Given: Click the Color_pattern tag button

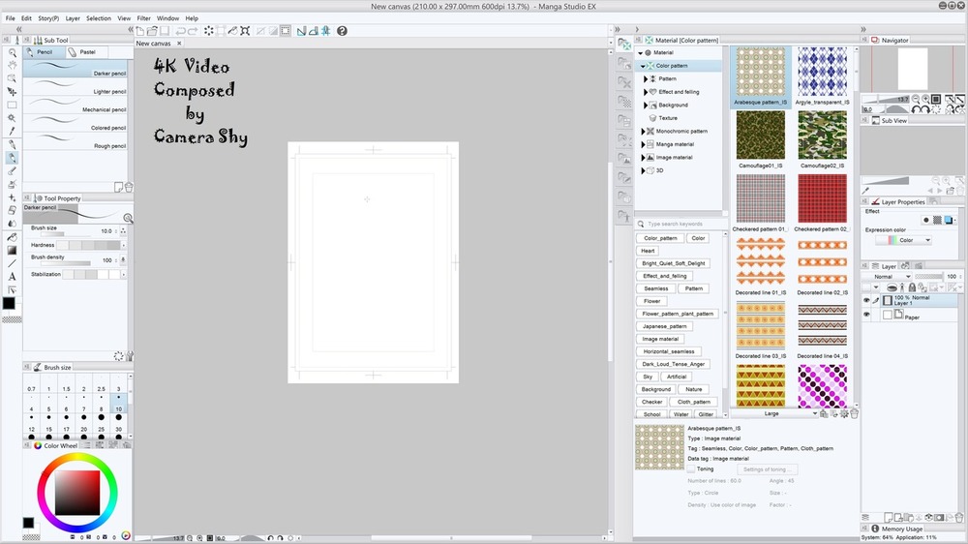Looking at the screenshot, I should click(x=660, y=238).
